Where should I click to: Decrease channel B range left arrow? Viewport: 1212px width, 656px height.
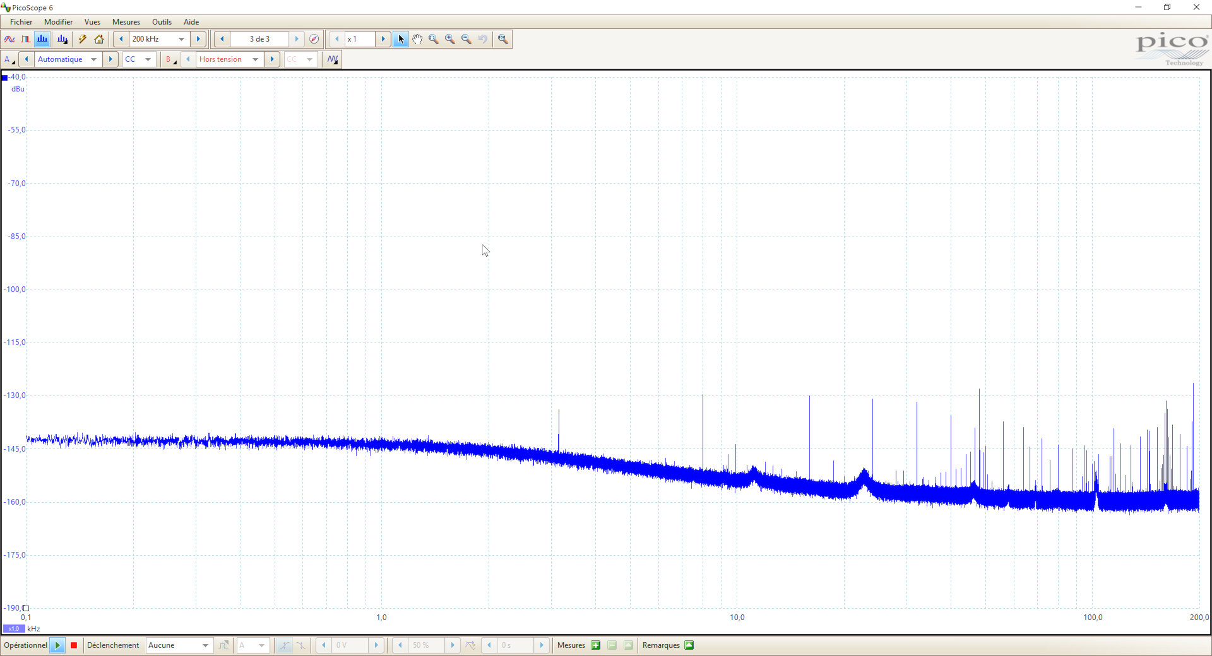[188, 59]
